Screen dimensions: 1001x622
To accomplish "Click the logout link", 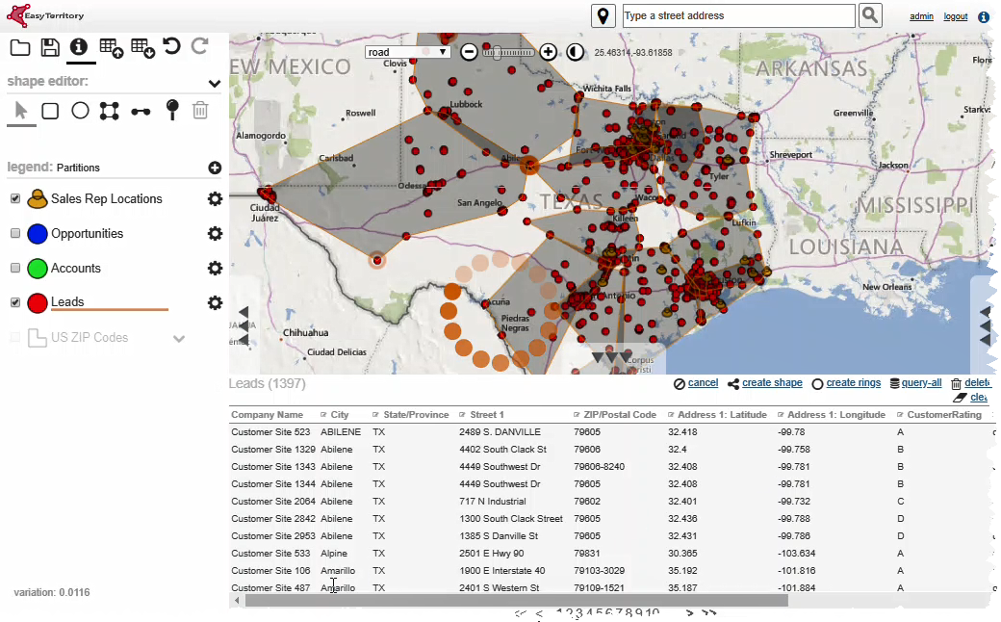I will (x=956, y=16).
